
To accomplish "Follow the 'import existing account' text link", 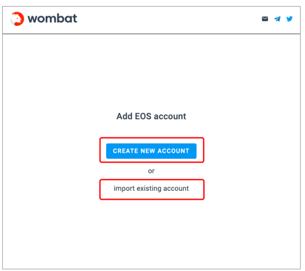I will click(x=151, y=189).
